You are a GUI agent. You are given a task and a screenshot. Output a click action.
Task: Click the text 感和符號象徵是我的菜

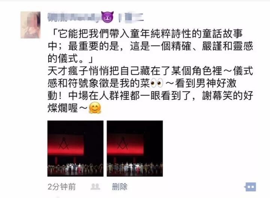[x=99, y=83]
